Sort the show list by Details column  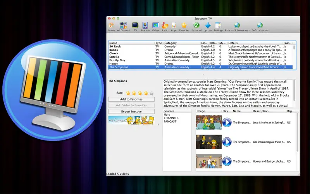pyautogui.click(x=255, y=43)
